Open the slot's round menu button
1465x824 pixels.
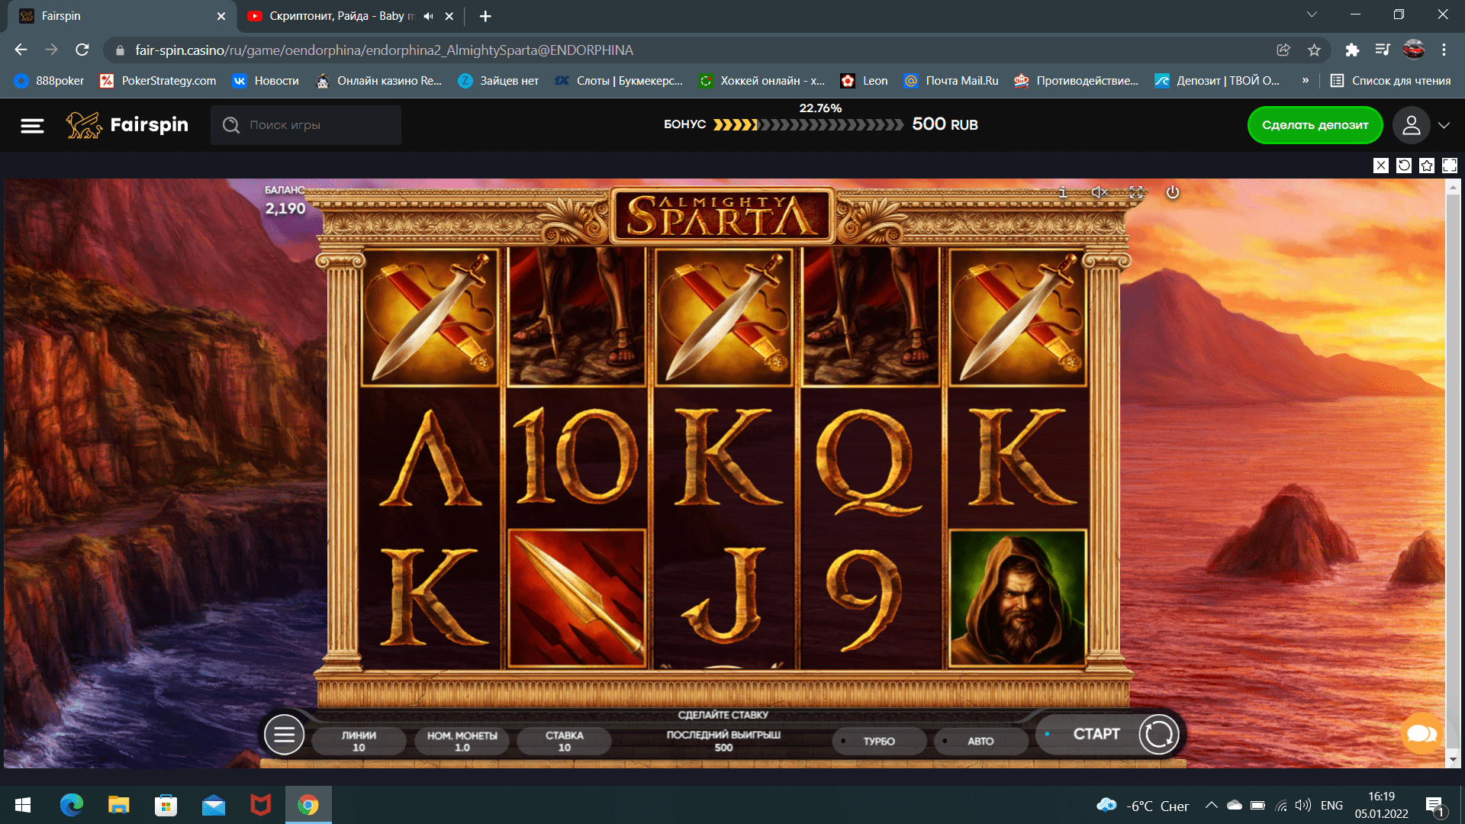tap(284, 735)
